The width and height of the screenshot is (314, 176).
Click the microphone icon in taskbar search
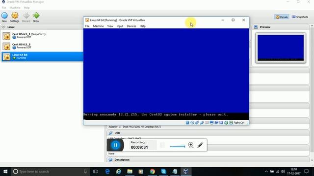(85, 172)
